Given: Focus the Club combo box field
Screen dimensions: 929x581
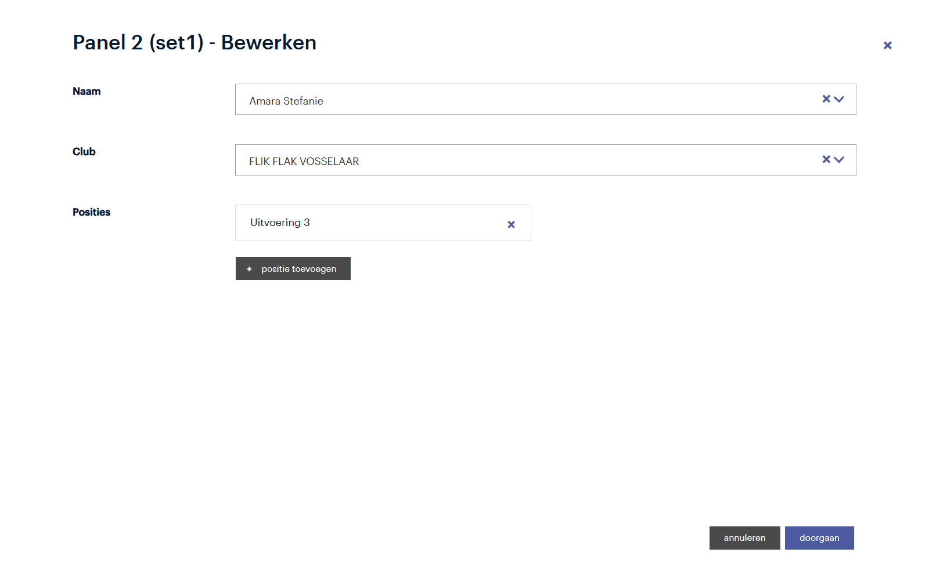Looking at the screenshot, I should pyautogui.click(x=523, y=160).
